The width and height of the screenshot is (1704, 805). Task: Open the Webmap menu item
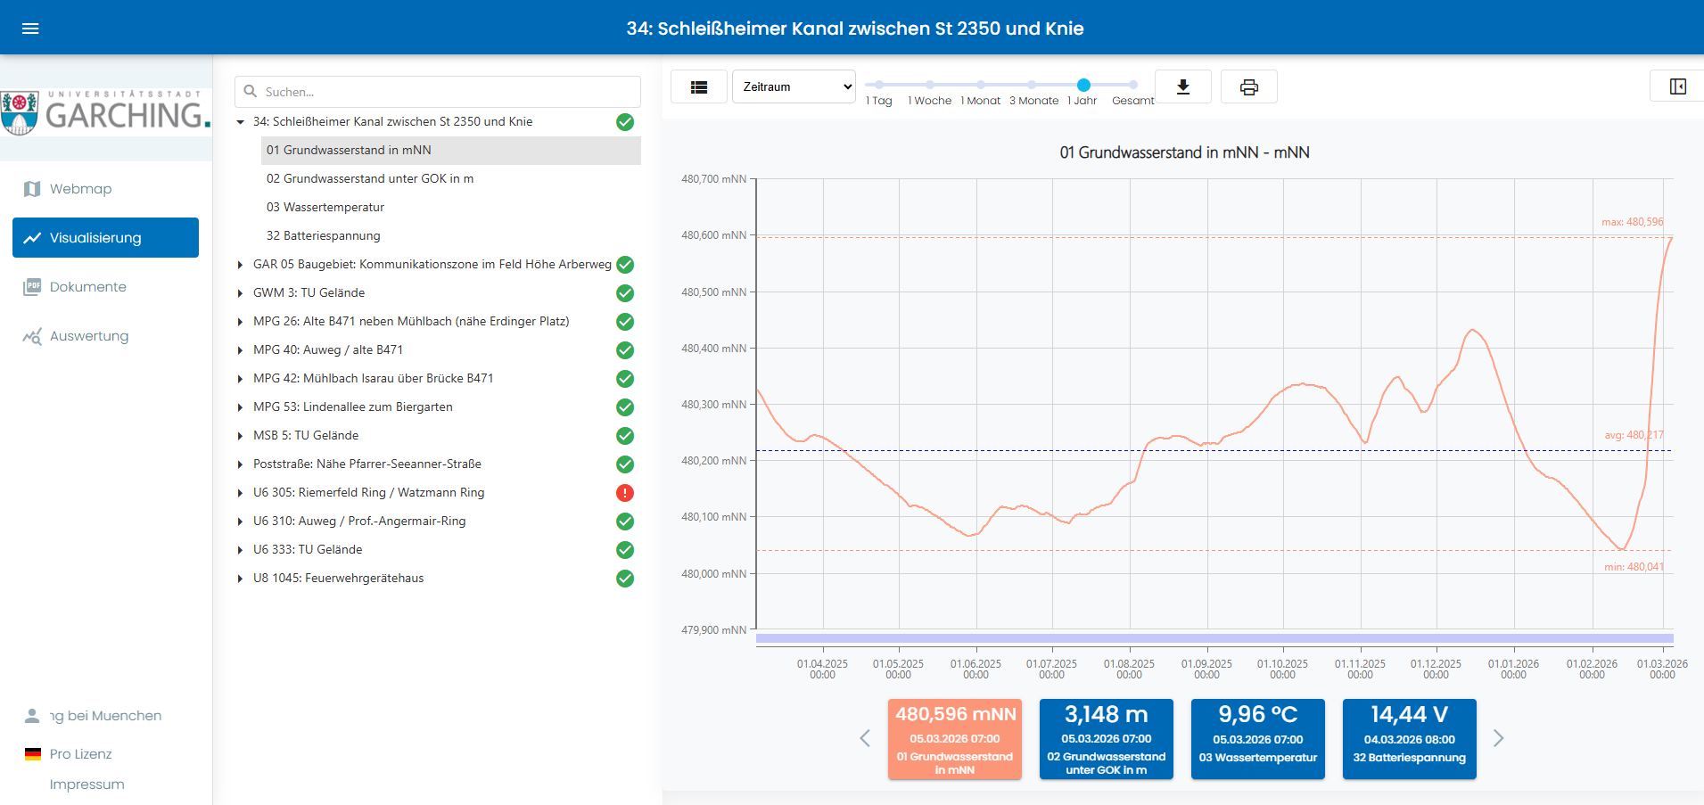[x=80, y=189]
